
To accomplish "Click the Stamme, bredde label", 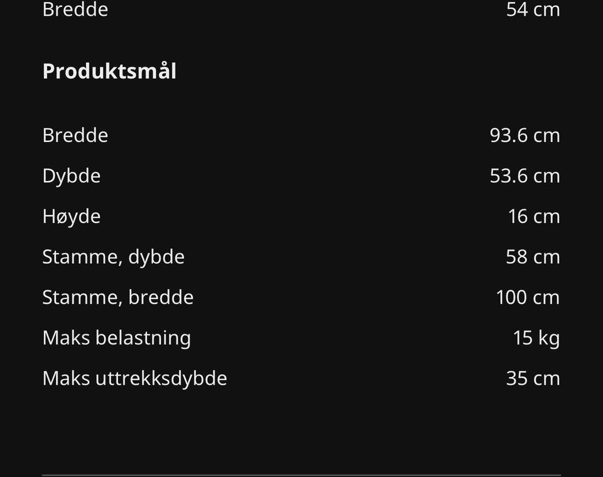I will click(117, 297).
